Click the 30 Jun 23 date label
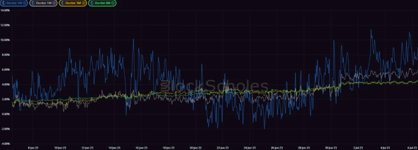 (331, 148)
